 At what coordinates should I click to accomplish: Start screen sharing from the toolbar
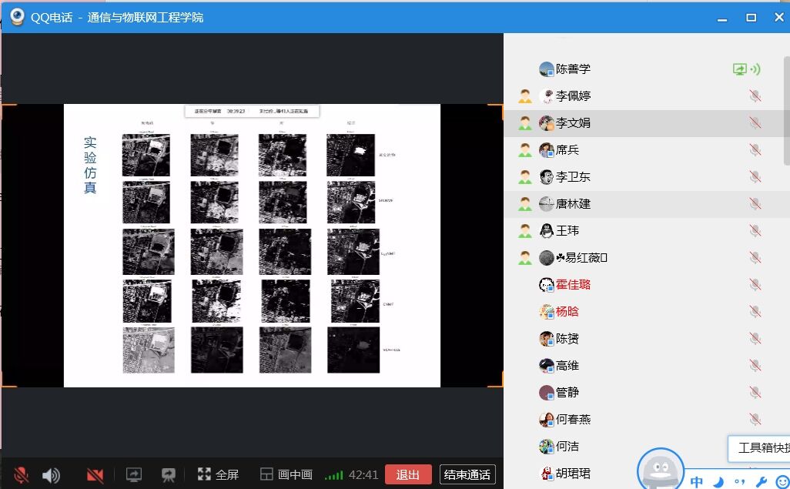pyautogui.click(x=134, y=475)
